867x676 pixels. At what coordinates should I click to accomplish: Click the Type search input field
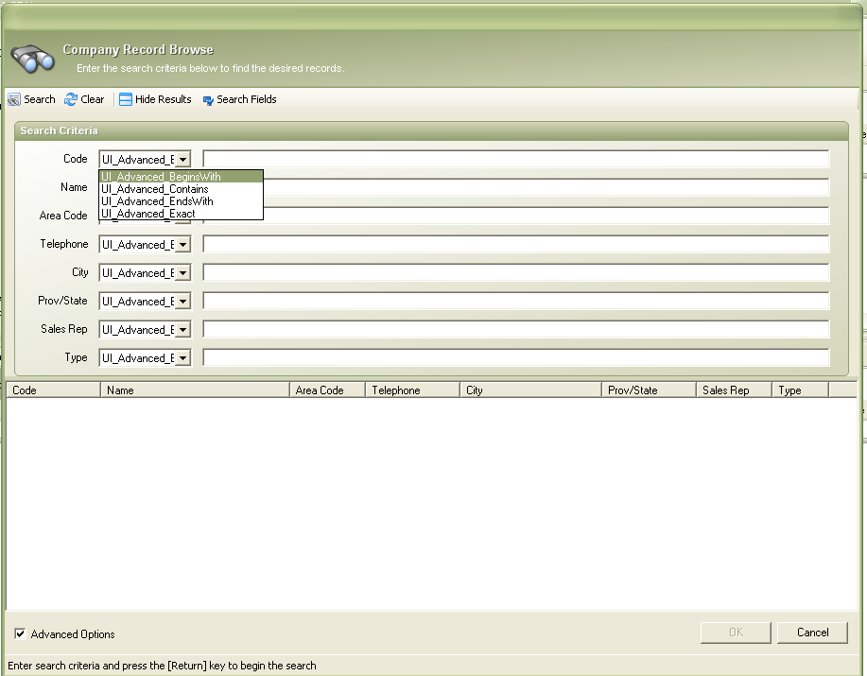point(515,357)
